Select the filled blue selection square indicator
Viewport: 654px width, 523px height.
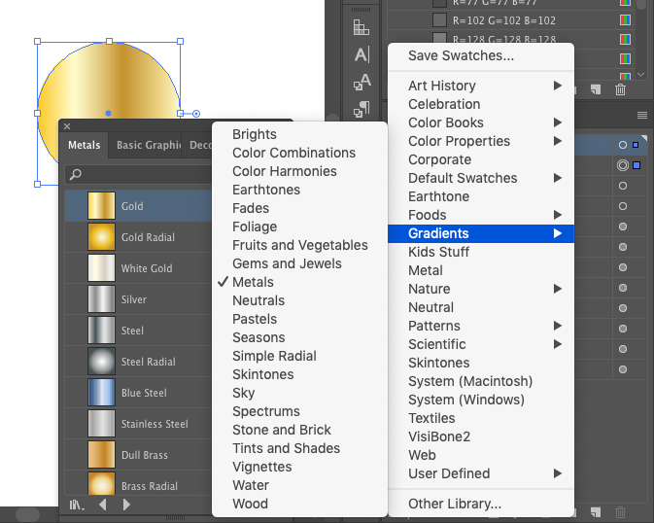click(x=637, y=165)
